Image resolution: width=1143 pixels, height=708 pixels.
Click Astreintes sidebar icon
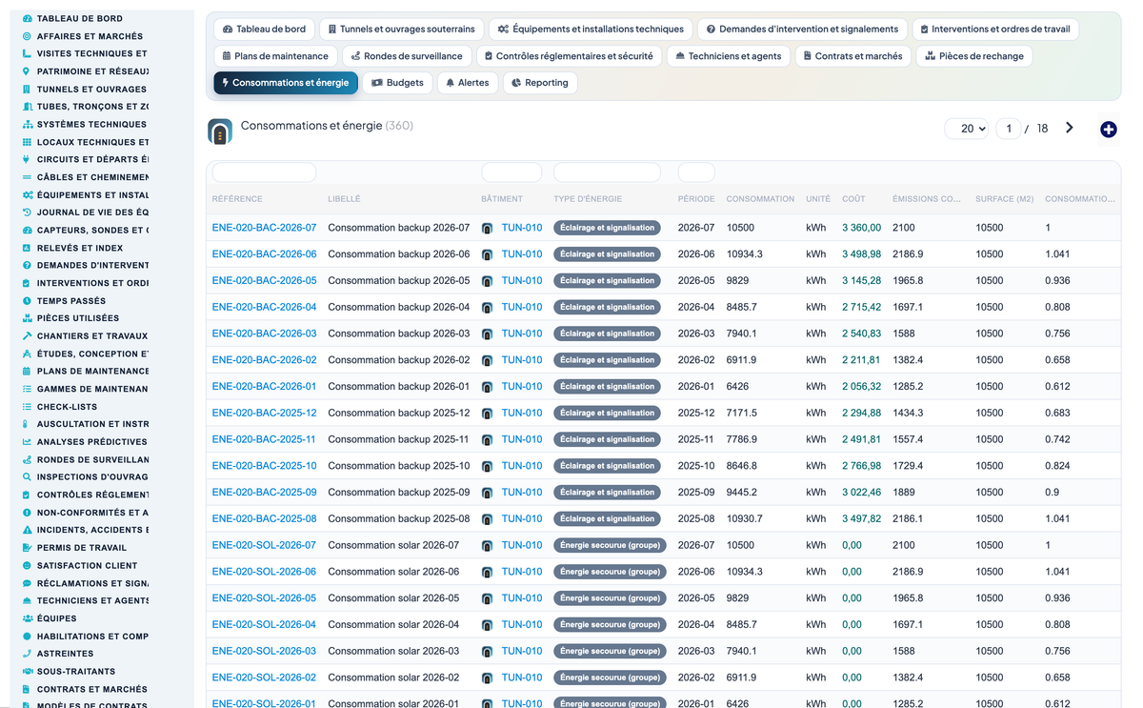point(27,654)
